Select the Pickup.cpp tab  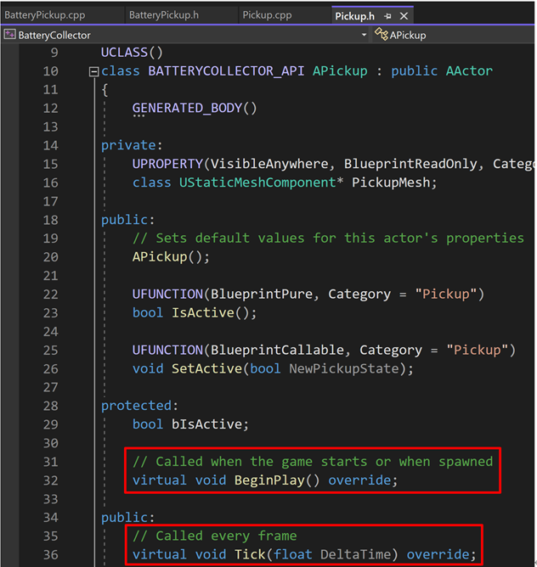pos(267,15)
